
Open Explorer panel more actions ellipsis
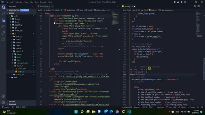[33, 6]
